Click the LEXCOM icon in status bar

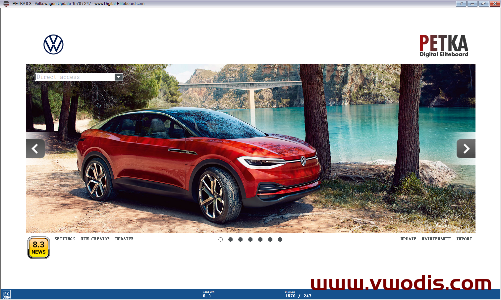(x=6, y=295)
